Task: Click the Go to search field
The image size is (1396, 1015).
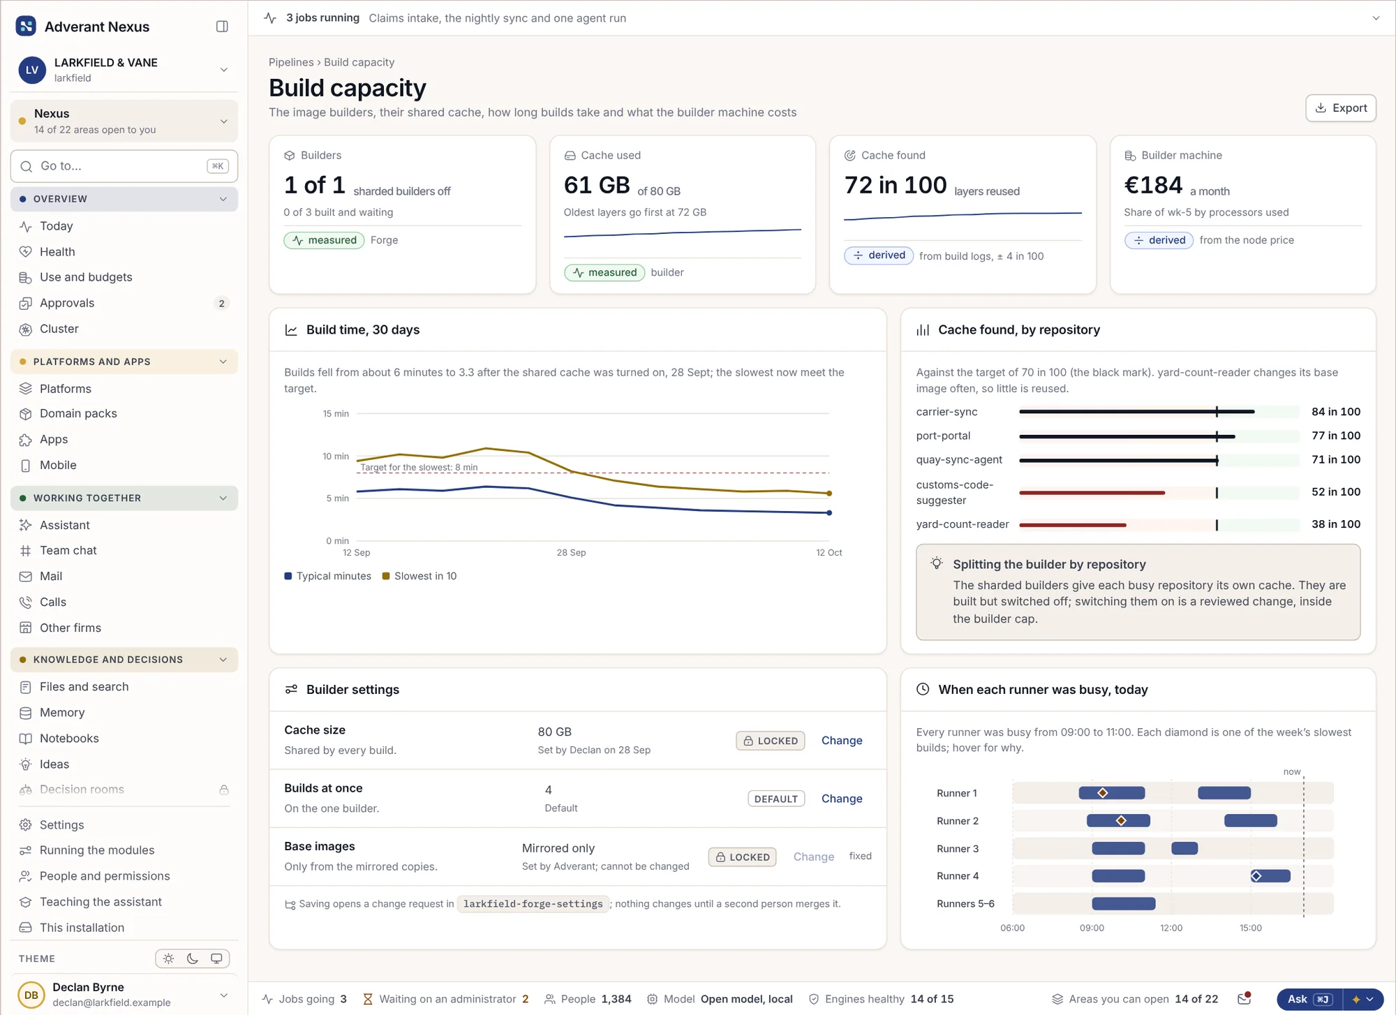Action: point(124,166)
